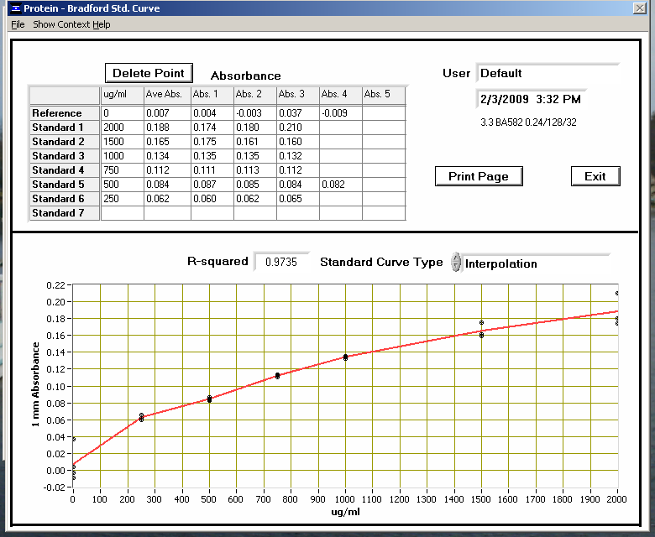Click the Exit button
The width and height of the screenshot is (655, 537).
tap(595, 176)
